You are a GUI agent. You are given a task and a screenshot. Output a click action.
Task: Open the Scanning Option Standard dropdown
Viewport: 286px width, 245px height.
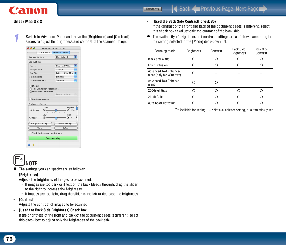click(66, 80)
